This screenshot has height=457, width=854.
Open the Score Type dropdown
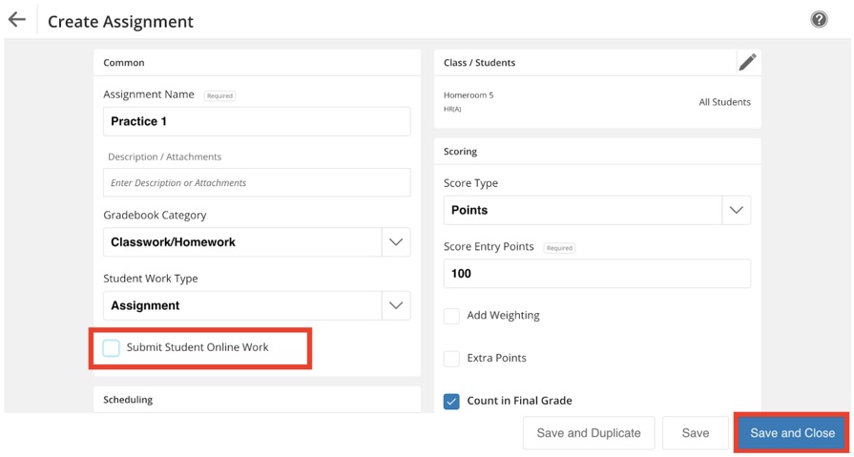[x=736, y=210]
